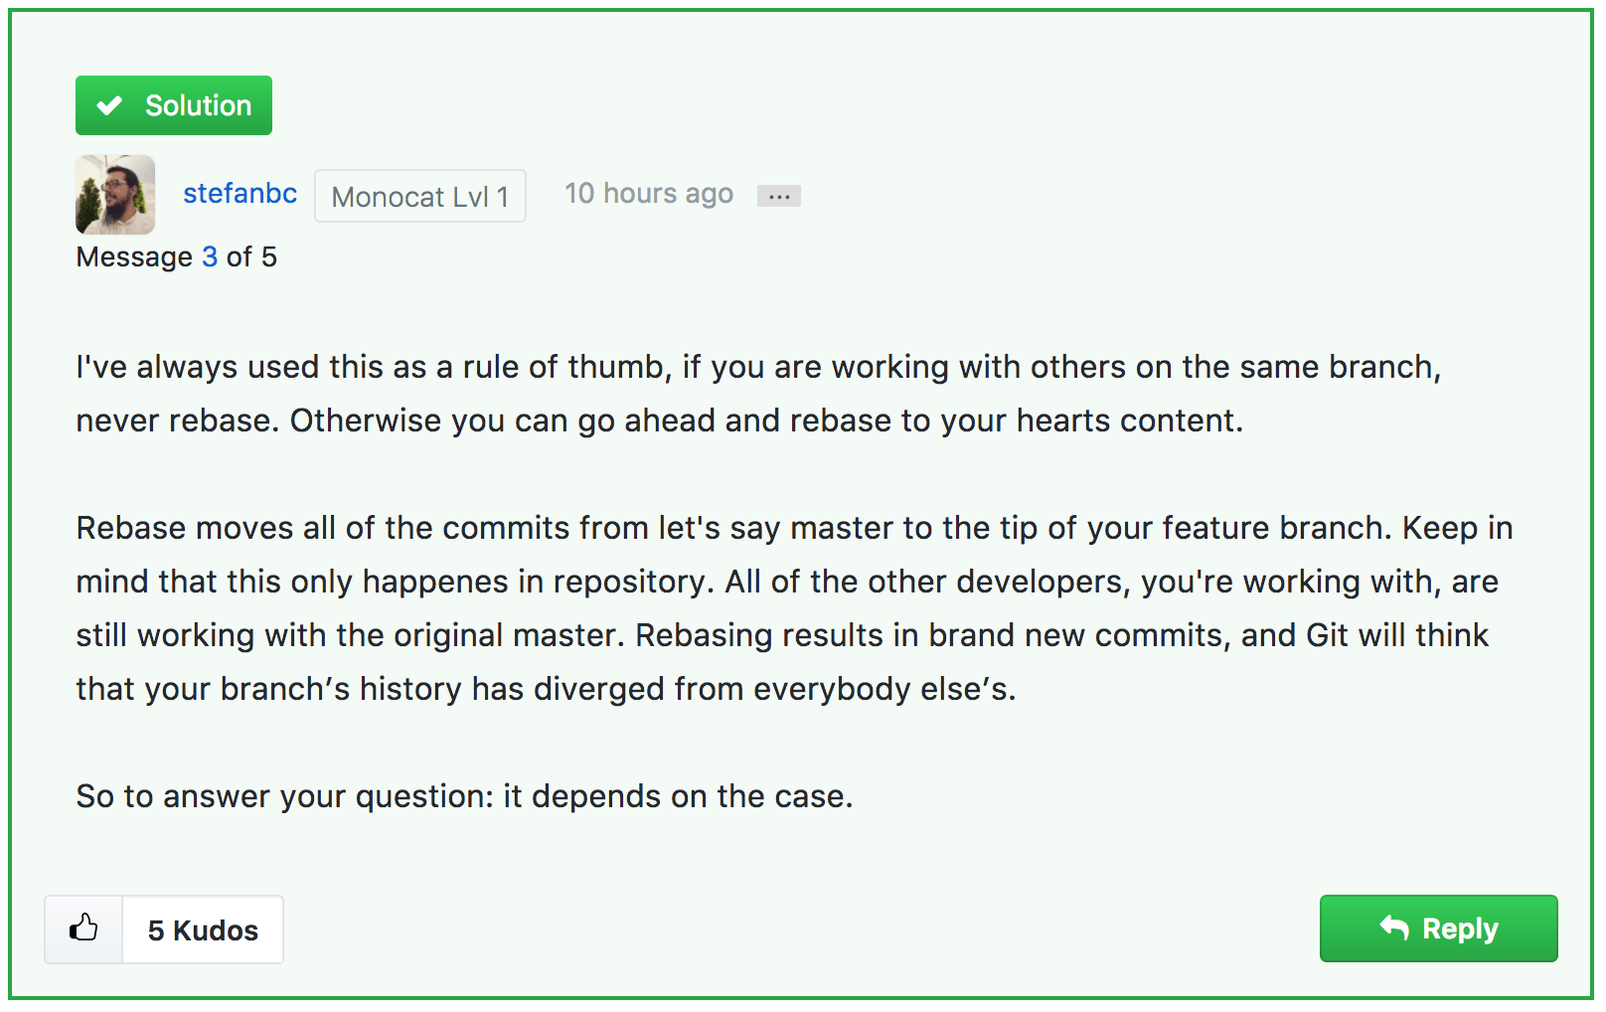Click the word Message before the number
This screenshot has width=1606, height=1012.
click(134, 256)
